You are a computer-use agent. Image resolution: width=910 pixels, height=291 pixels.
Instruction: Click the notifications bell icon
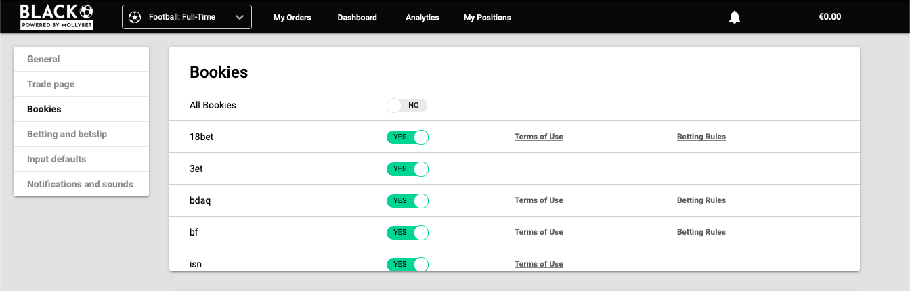734,17
